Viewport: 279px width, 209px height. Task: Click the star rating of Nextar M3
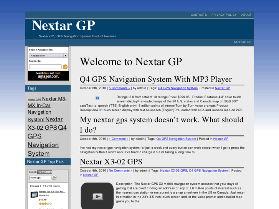point(45,204)
